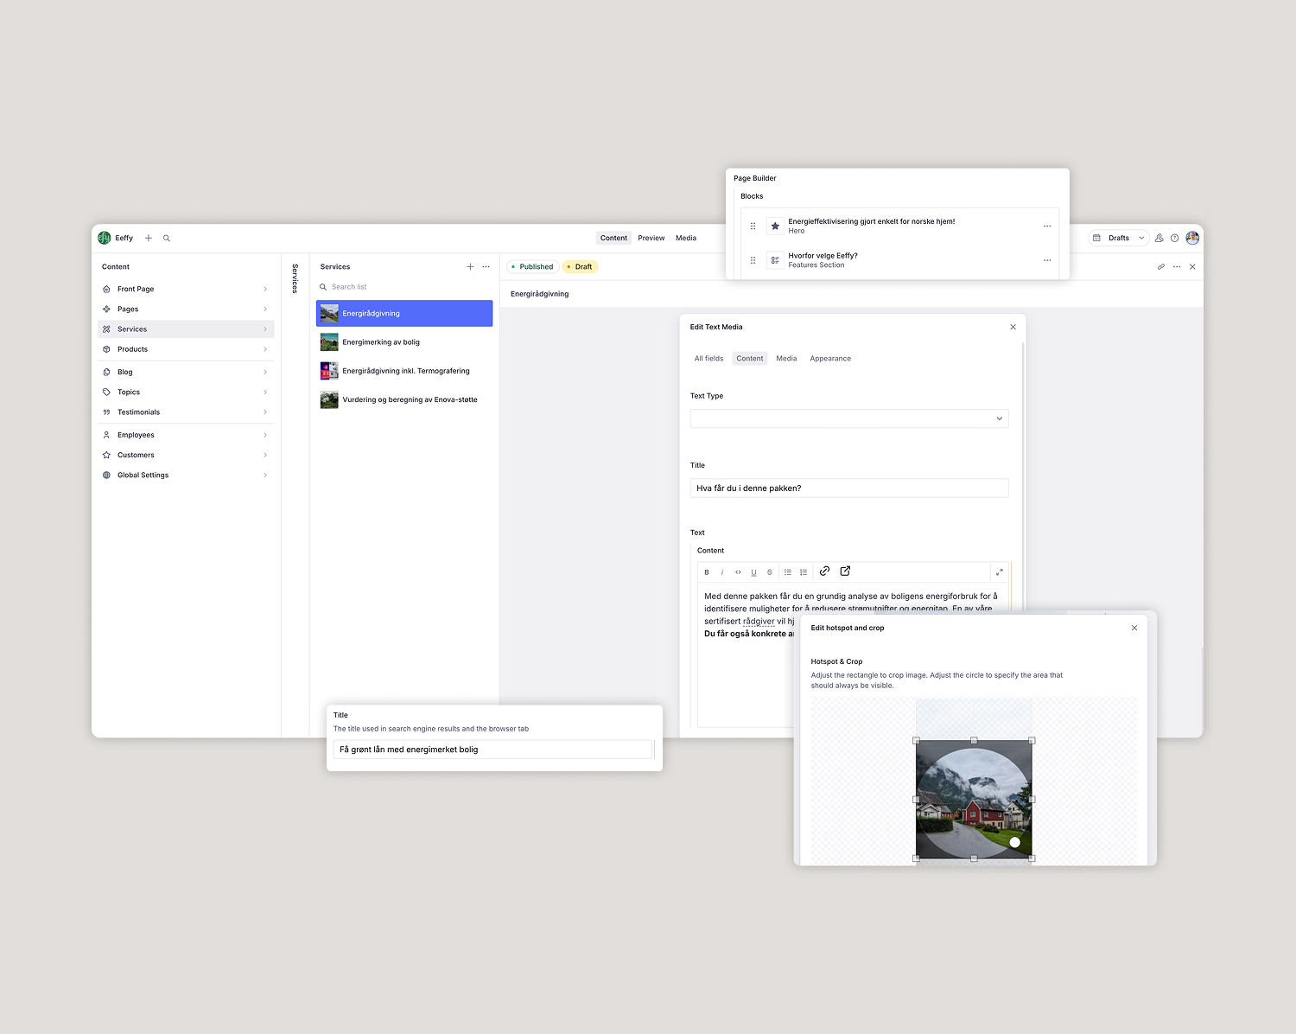Open the Hvorfor velge Eeffy? block

coord(898,260)
